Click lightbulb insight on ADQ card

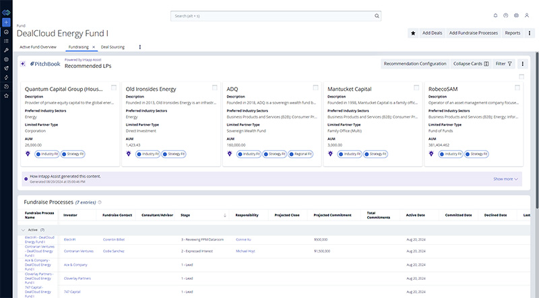click(230, 154)
